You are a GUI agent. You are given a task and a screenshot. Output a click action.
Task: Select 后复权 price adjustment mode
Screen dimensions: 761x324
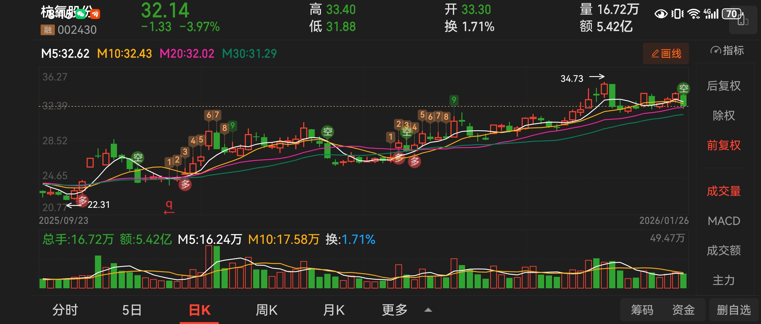tap(723, 86)
